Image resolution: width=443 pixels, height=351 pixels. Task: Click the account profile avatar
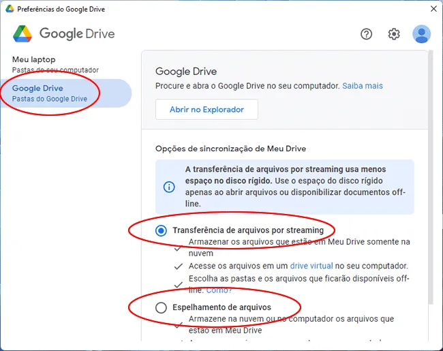pyautogui.click(x=421, y=34)
